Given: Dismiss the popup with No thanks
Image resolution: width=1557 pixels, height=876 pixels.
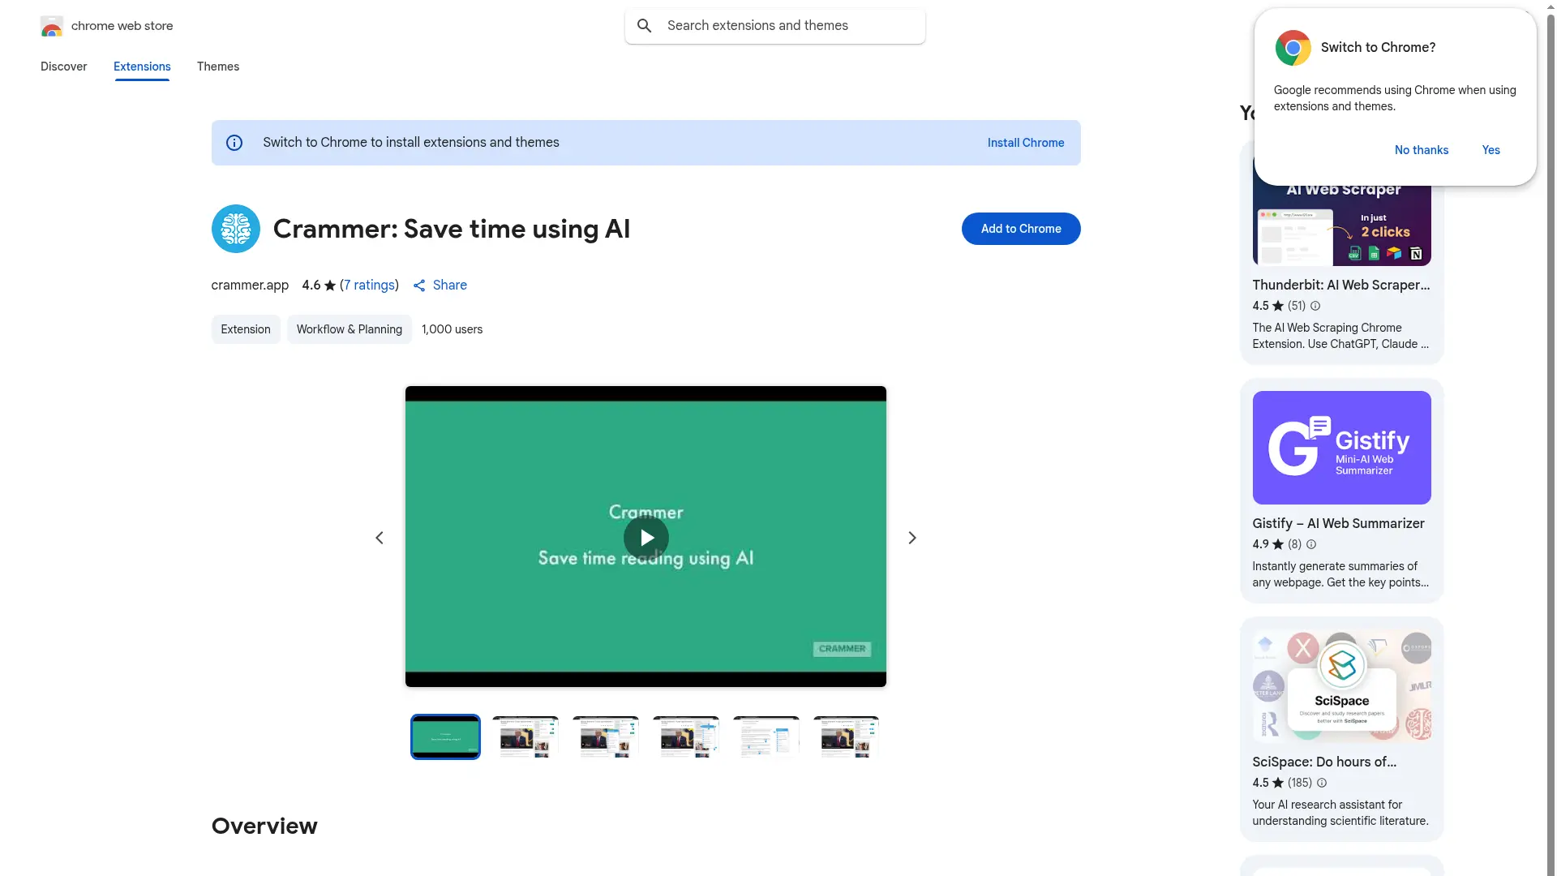Looking at the screenshot, I should (x=1421, y=150).
